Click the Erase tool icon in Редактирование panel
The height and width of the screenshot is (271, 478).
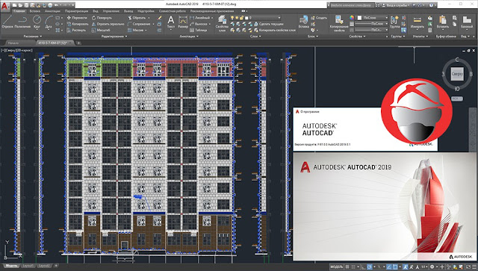click(x=159, y=18)
